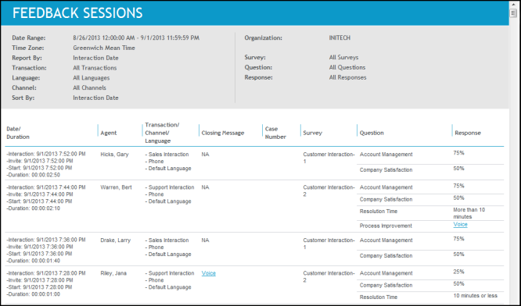Click the Response column header

(468, 133)
